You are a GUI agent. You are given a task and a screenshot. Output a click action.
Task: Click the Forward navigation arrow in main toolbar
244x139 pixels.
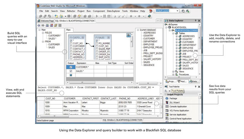[x=139, y=16]
